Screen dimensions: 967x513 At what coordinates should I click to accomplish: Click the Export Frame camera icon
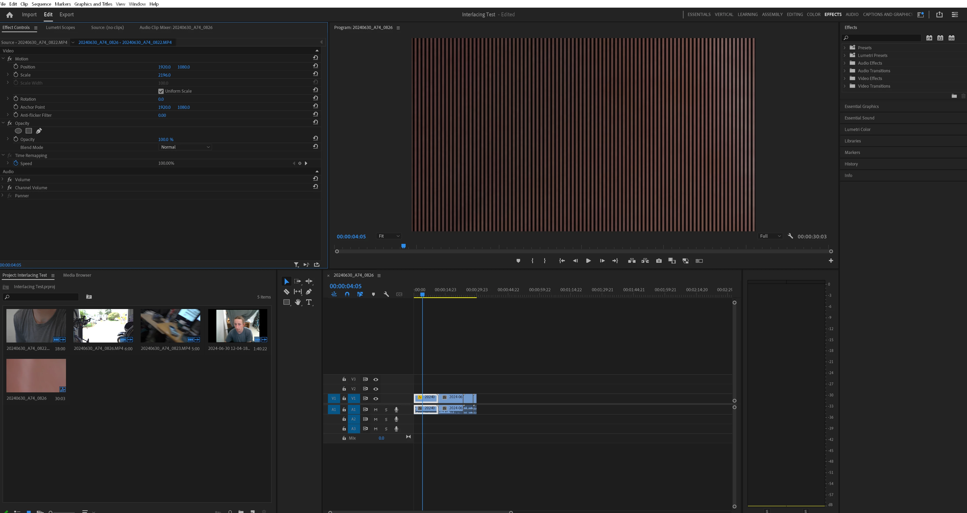(659, 261)
